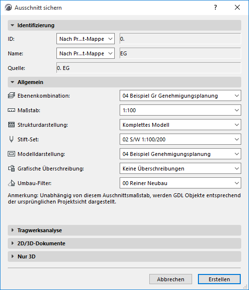The height and width of the screenshot is (290, 249).
Task: Click the Umbau-Filter: label
Action: tap(35, 183)
